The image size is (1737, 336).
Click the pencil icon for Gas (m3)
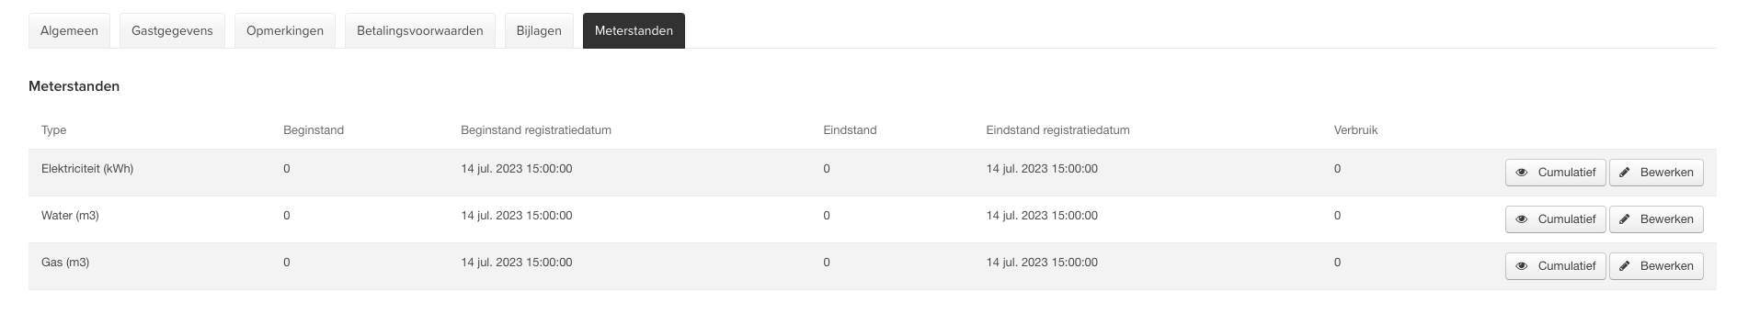coord(1625,266)
